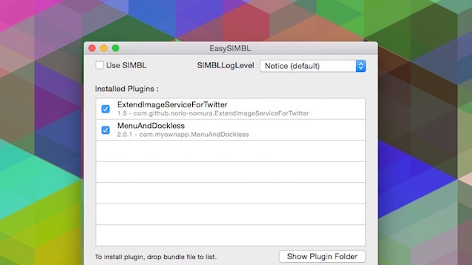Click the Installed Plugins label
The width and height of the screenshot is (472, 265).
click(127, 89)
